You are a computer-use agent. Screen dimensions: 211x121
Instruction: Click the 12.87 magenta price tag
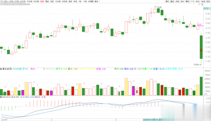coord(199,24)
